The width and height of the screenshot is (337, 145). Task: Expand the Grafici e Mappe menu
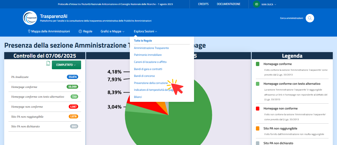pyautogui.click(x=112, y=31)
